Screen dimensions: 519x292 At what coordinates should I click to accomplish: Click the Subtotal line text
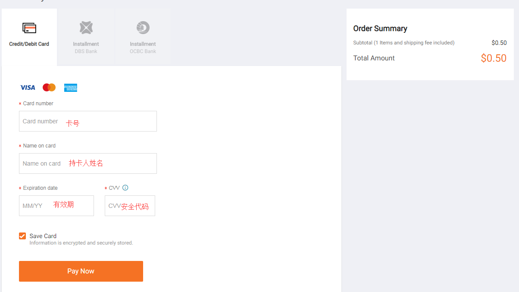pyautogui.click(x=404, y=43)
